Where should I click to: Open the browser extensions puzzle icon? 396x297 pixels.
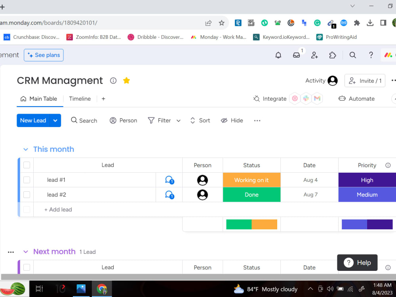357,23
